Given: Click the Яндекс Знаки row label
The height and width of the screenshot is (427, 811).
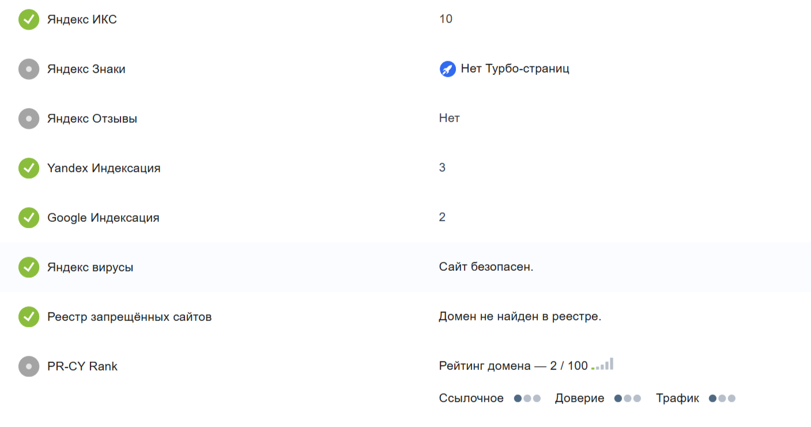Looking at the screenshot, I should point(86,69).
